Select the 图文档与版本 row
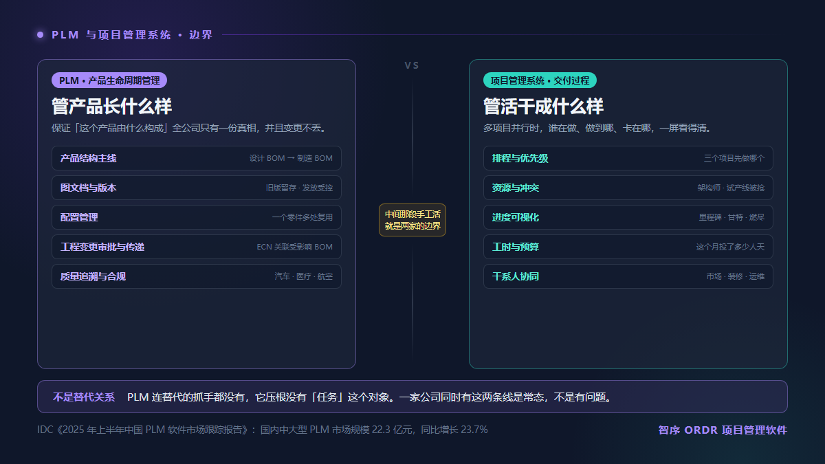This screenshot has width=825, height=464. [x=197, y=188]
